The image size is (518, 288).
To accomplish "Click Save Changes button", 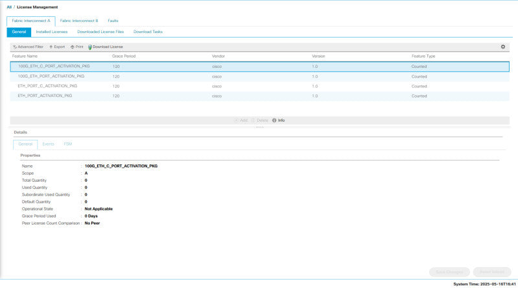I will [449, 272].
